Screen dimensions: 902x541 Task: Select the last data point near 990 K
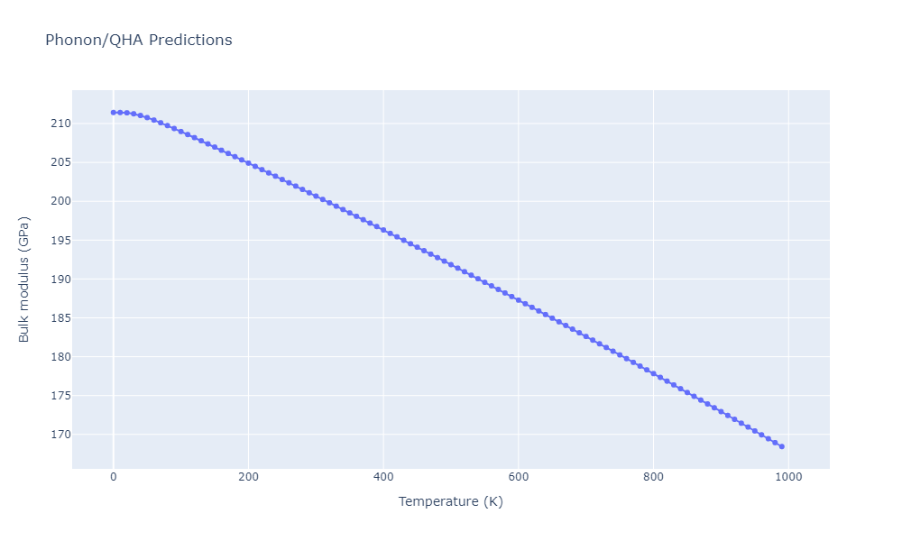781,446
